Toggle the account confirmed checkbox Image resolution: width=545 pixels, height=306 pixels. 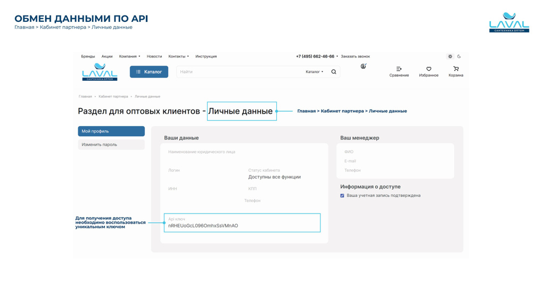coord(342,196)
